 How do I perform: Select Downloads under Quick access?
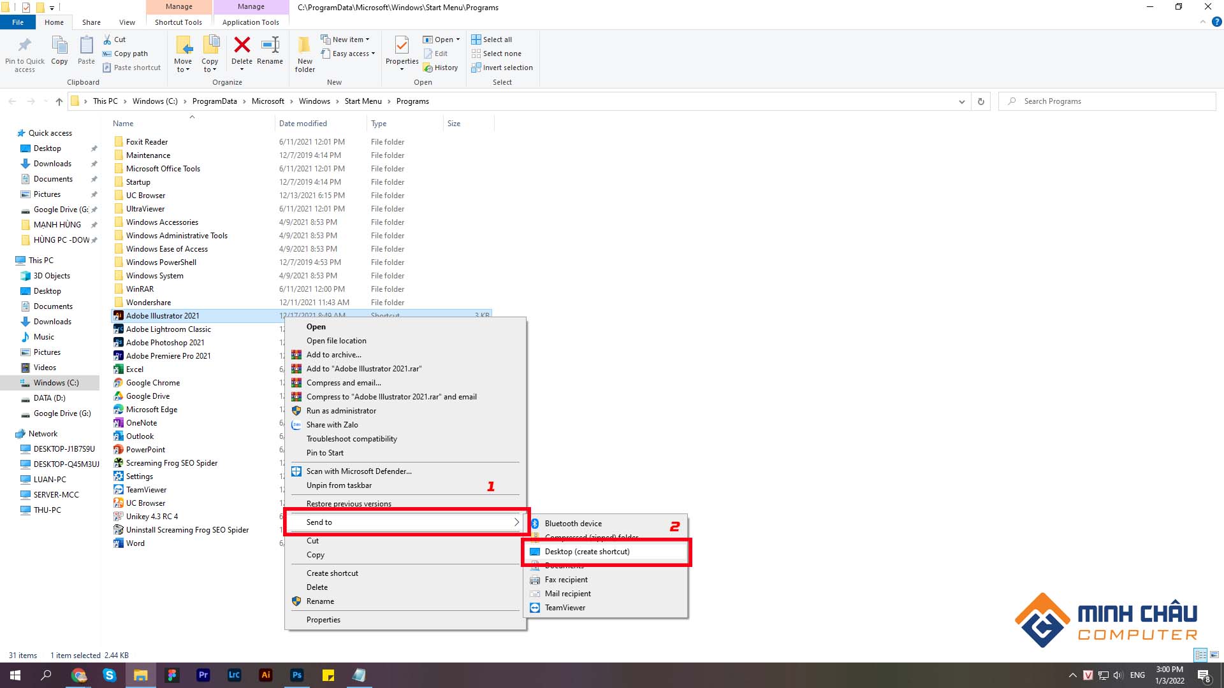pyautogui.click(x=52, y=164)
